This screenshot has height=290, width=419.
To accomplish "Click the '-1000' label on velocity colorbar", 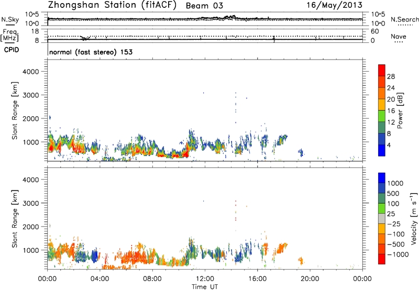I will (398, 254).
